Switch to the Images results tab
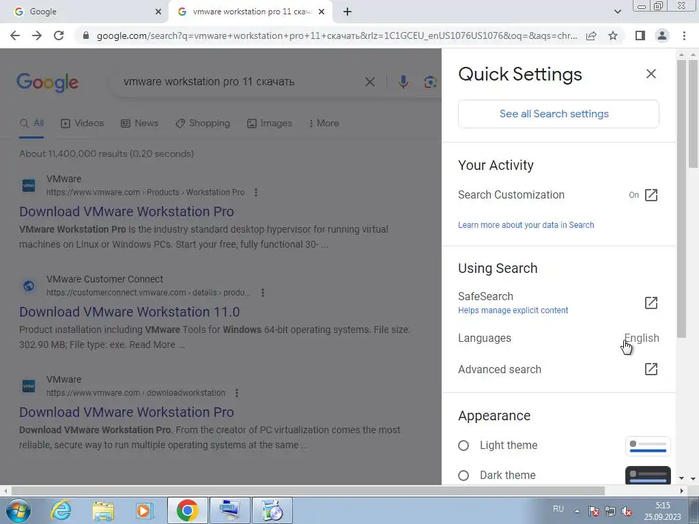699x524 pixels. pyautogui.click(x=269, y=123)
